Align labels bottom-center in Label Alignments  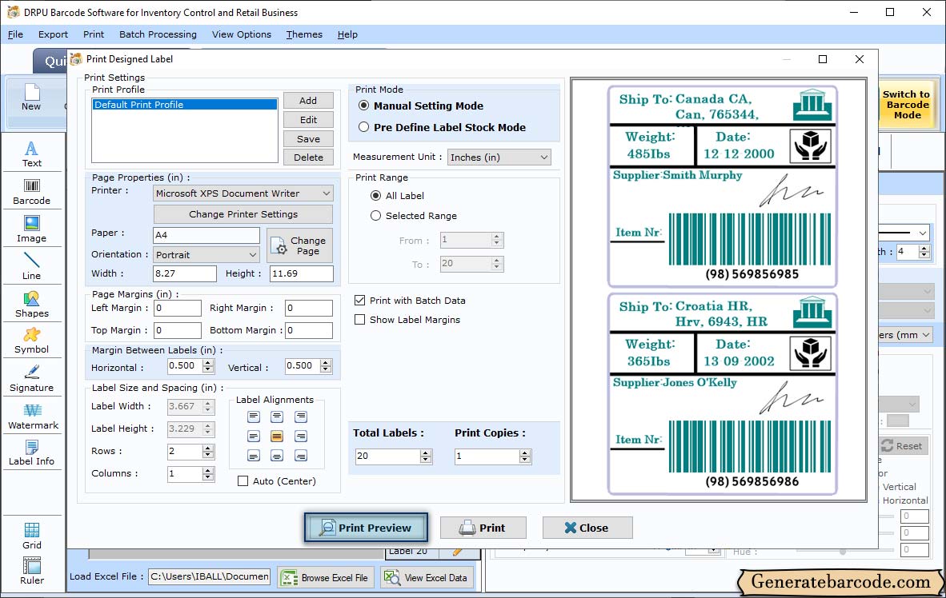[277, 456]
